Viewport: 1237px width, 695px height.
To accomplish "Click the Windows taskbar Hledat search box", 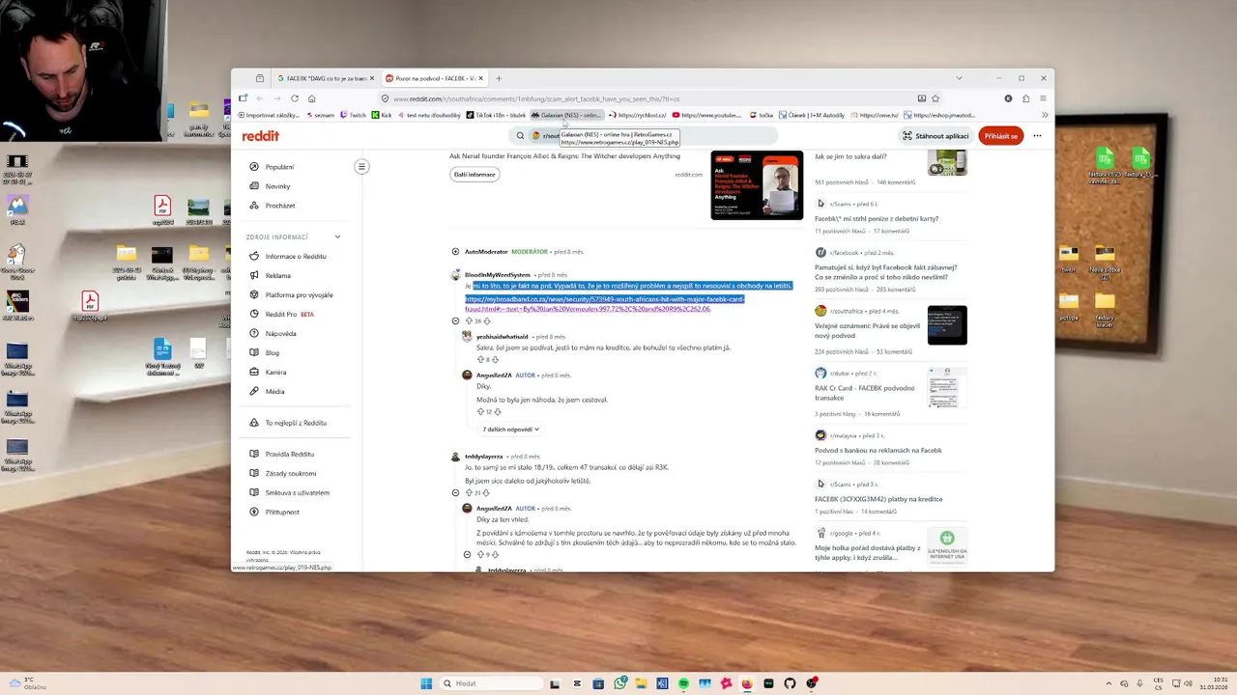I will click(491, 683).
